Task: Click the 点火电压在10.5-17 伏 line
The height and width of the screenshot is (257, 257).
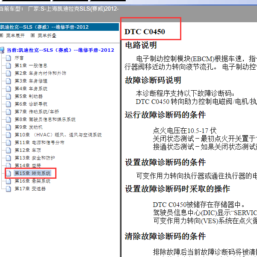Action: 185,131
